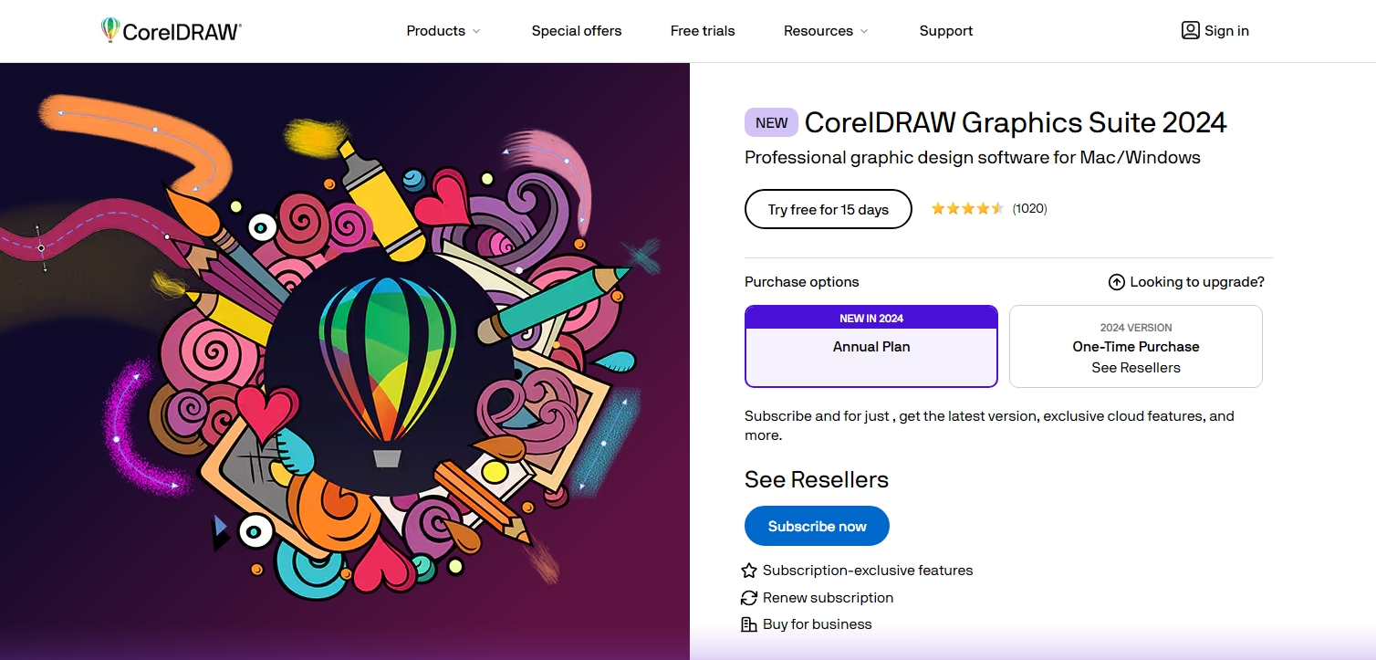Go to the Special offers menu item
The height and width of the screenshot is (660, 1376).
576,30
